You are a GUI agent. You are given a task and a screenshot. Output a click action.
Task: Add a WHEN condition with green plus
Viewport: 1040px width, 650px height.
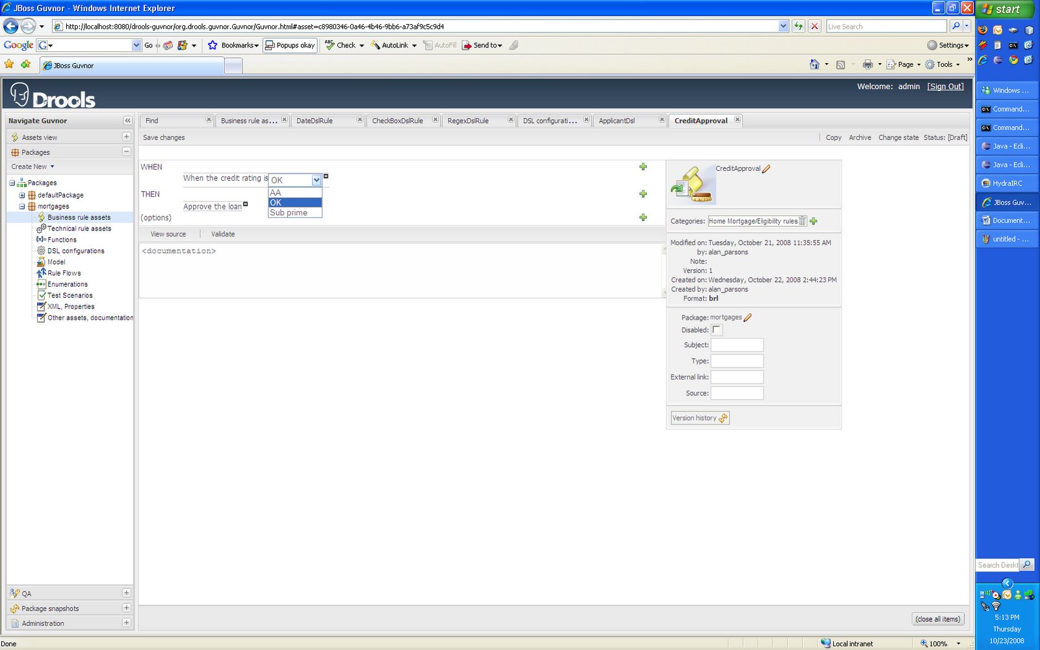[x=643, y=167]
